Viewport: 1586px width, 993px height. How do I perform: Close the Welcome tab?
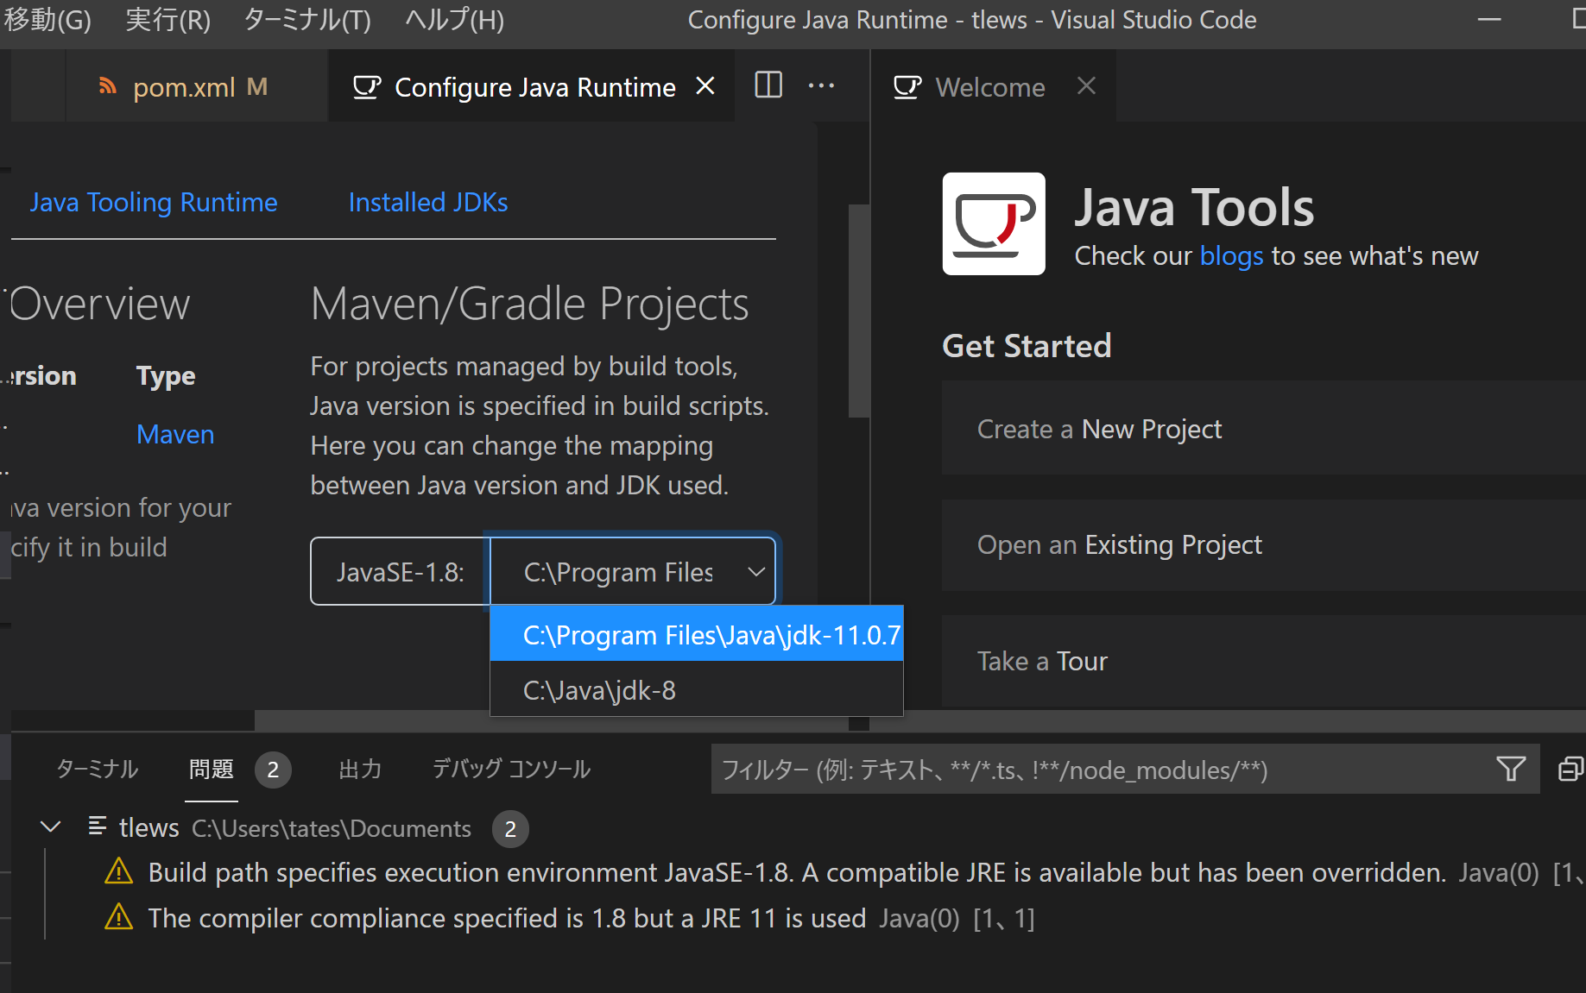(x=1086, y=85)
